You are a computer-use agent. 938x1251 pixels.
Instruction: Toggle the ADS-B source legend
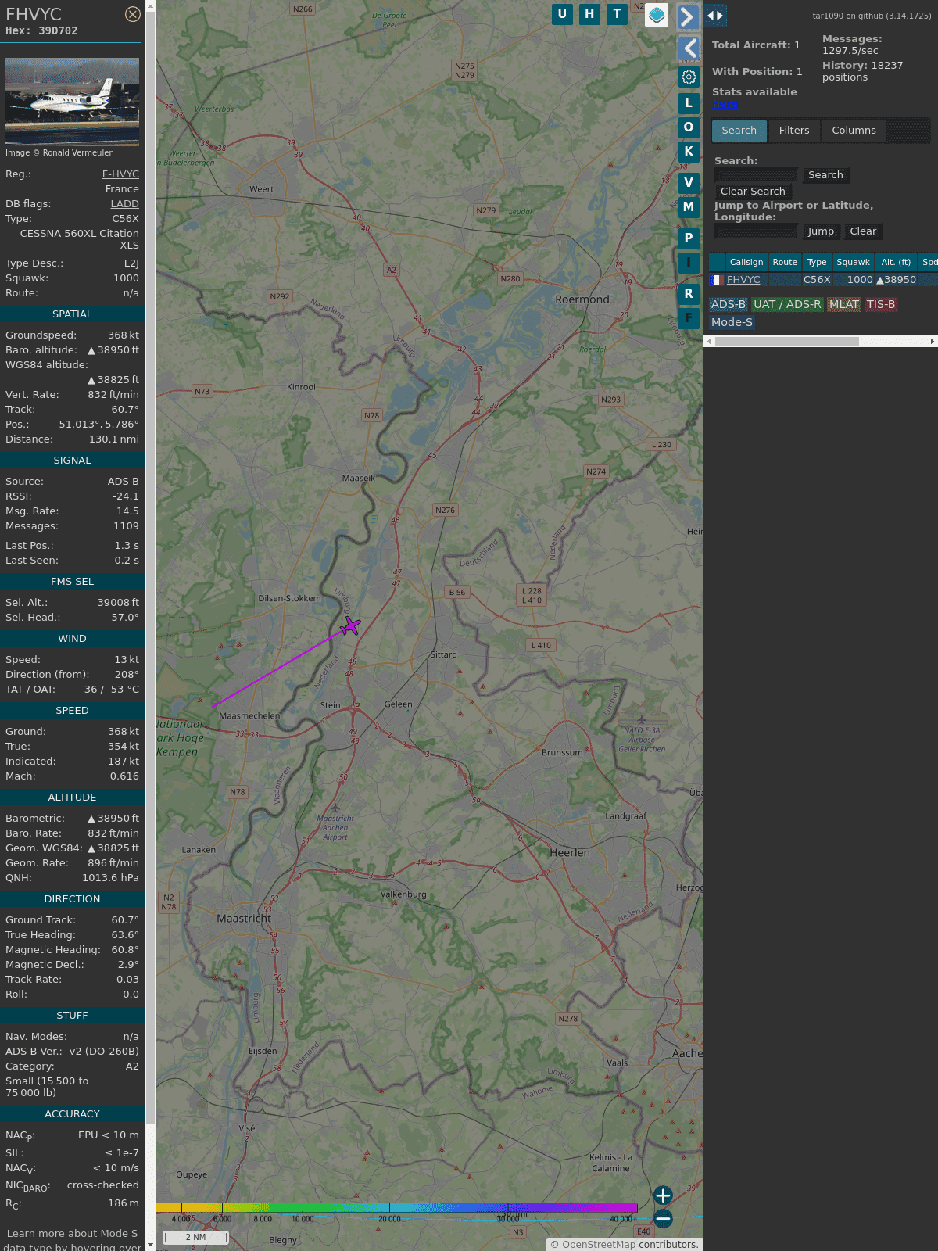(x=728, y=305)
